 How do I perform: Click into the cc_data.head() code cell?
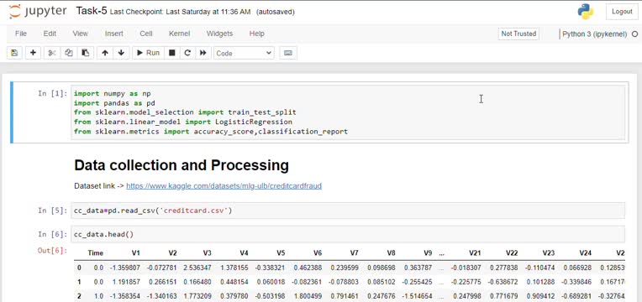[x=348, y=235]
